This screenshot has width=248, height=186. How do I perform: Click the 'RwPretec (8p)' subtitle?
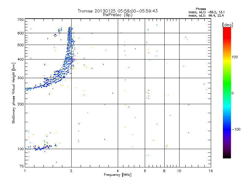point(117,15)
